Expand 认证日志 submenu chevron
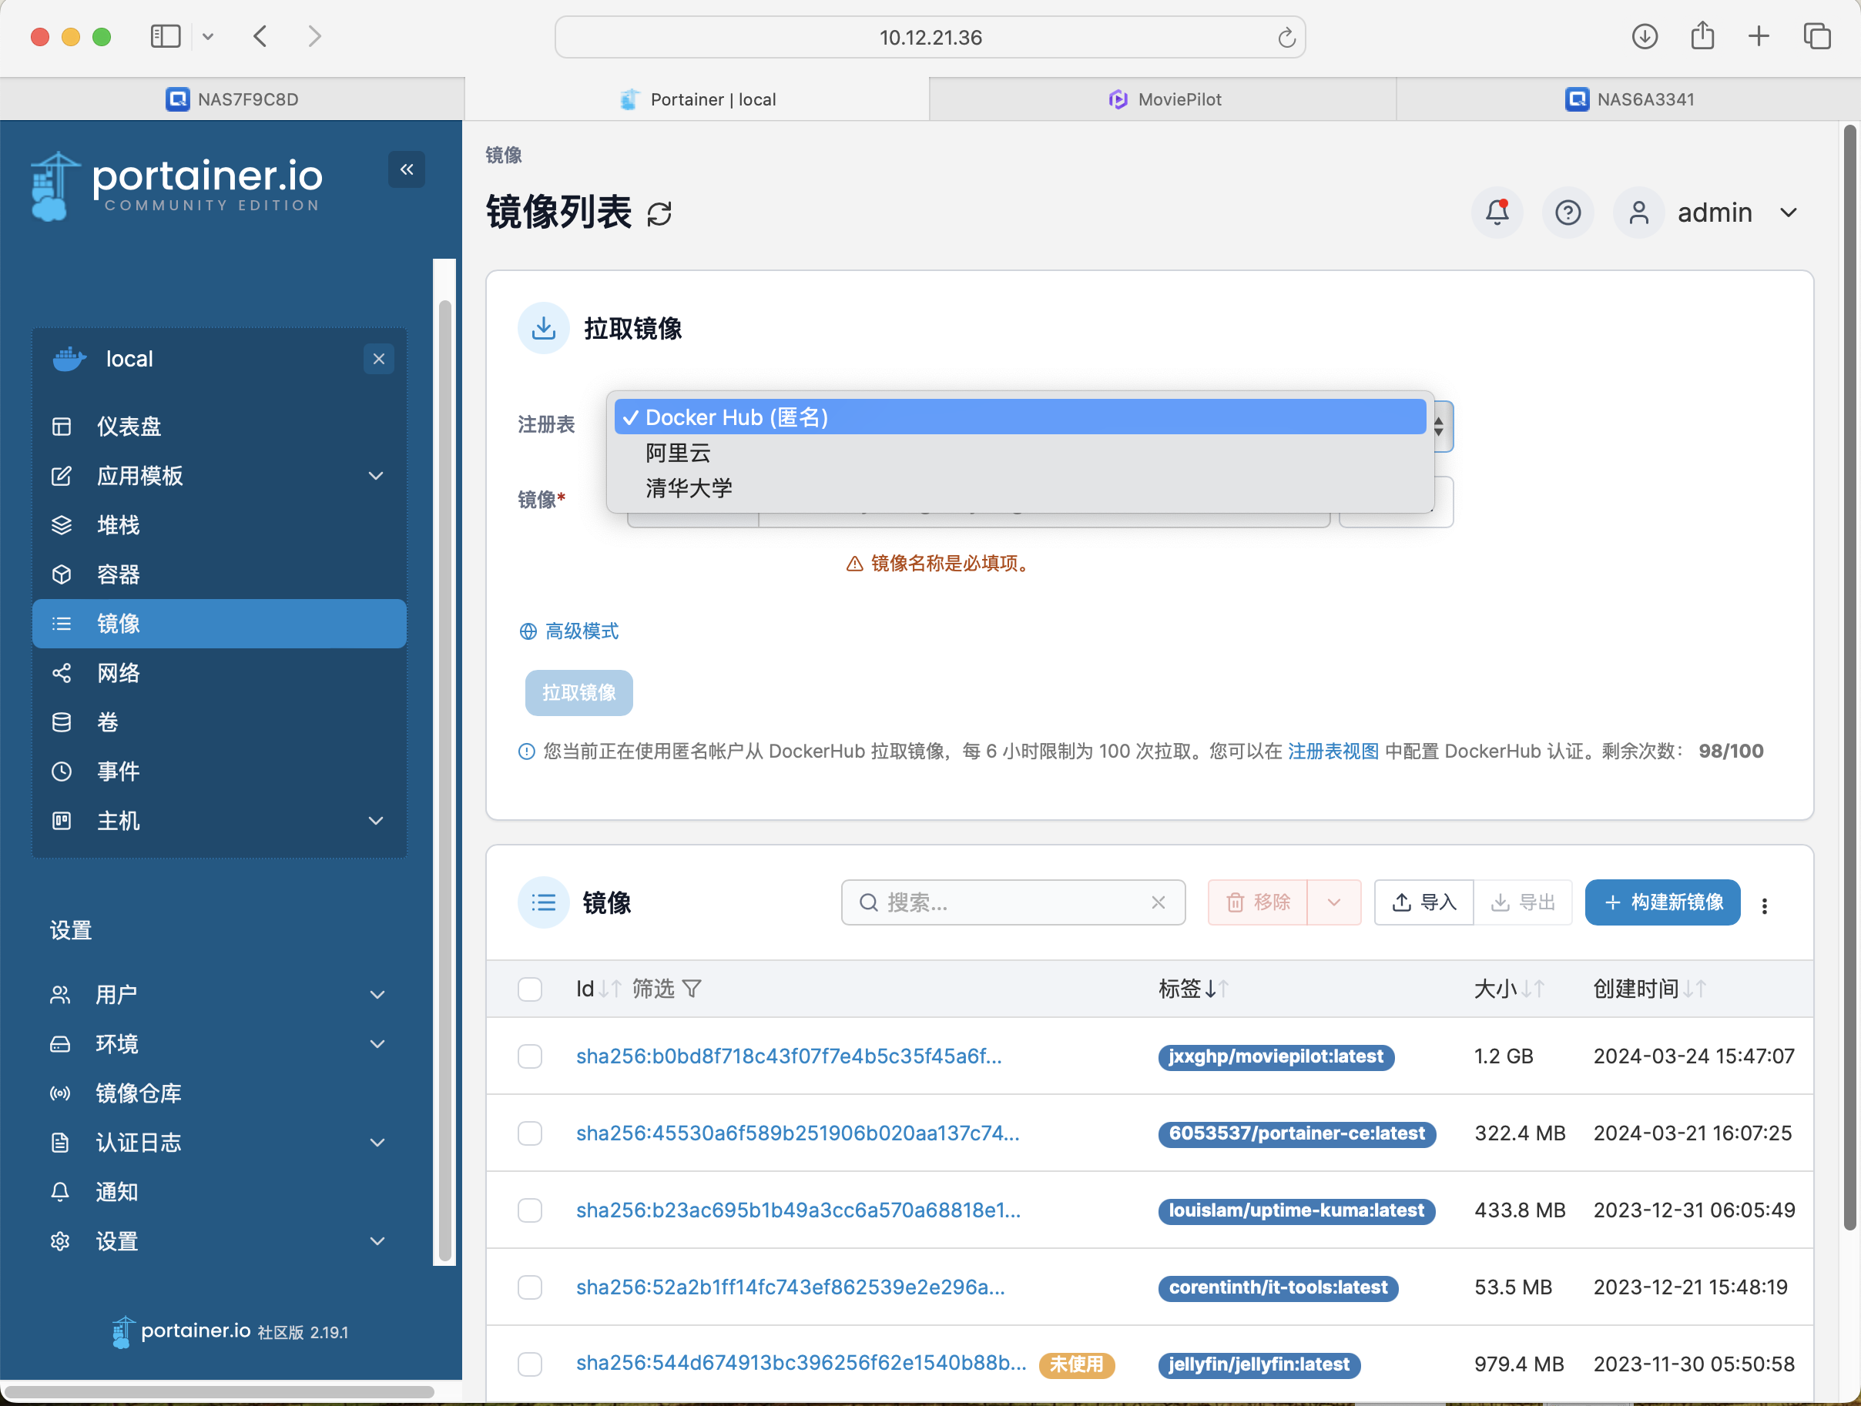Image resolution: width=1861 pixels, height=1406 pixels. pyautogui.click(x=377, y=1142)
